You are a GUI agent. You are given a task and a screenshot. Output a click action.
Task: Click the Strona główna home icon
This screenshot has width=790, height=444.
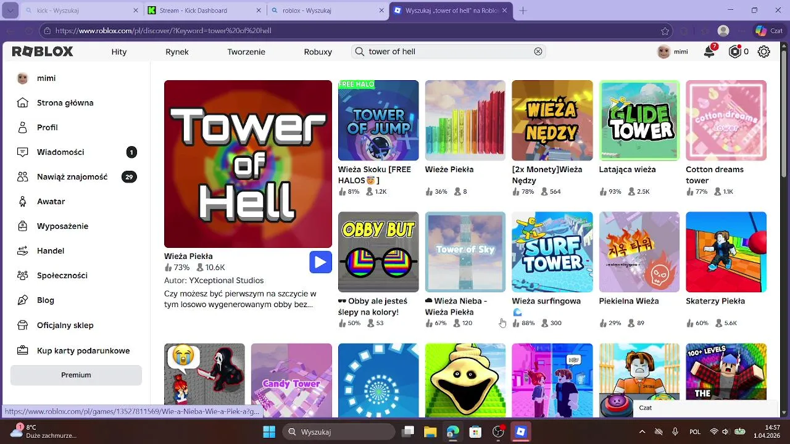(x=23, y=103)
